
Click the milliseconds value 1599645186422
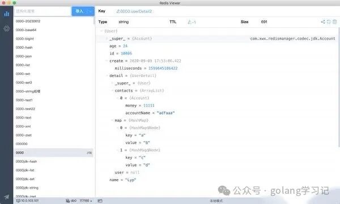pos(163,69)
